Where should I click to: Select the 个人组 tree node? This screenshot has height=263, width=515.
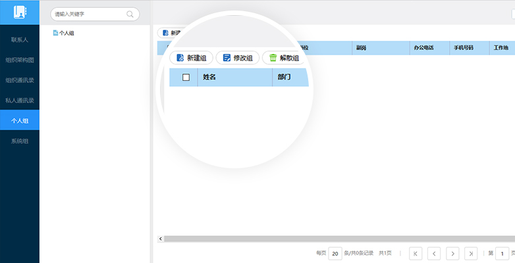pos(66,33)
